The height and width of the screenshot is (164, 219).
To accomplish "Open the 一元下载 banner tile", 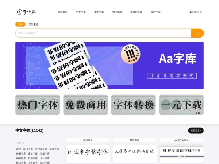I will click(x=181, y=105).
